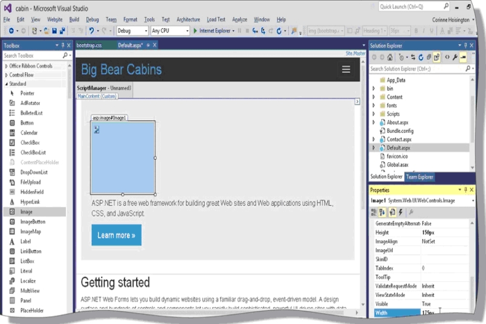
Task: Start debugging with Internet Explorer
Action: [x=212, y=31]
